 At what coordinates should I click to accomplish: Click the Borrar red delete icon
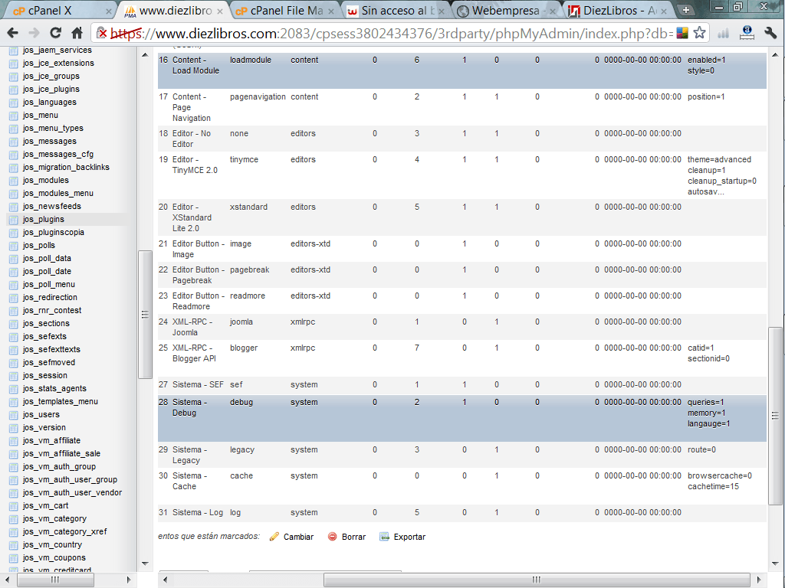tap(333, 537)
